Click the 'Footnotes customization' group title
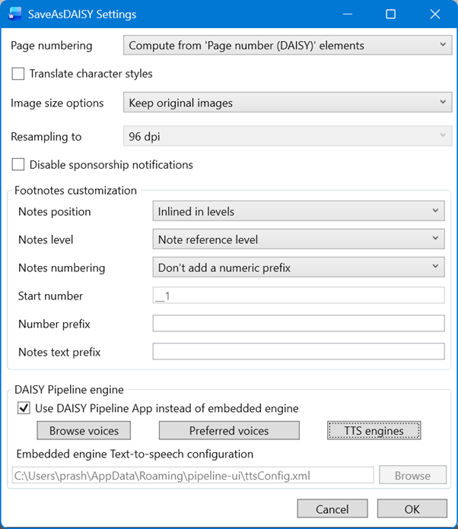Screen dimensions: 458x529 click(75, 190)
